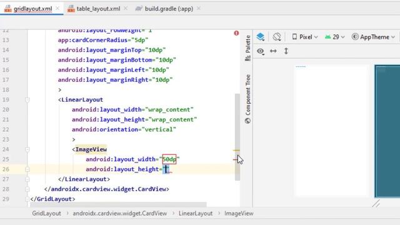Click the LinearLayout opening tag
This screenshot has width=400, height=225.
[81, 100]
